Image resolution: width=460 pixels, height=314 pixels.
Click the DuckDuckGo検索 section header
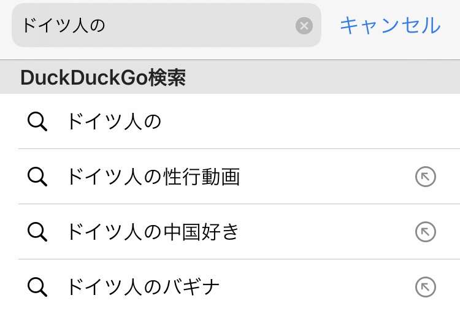click(230, 77)
